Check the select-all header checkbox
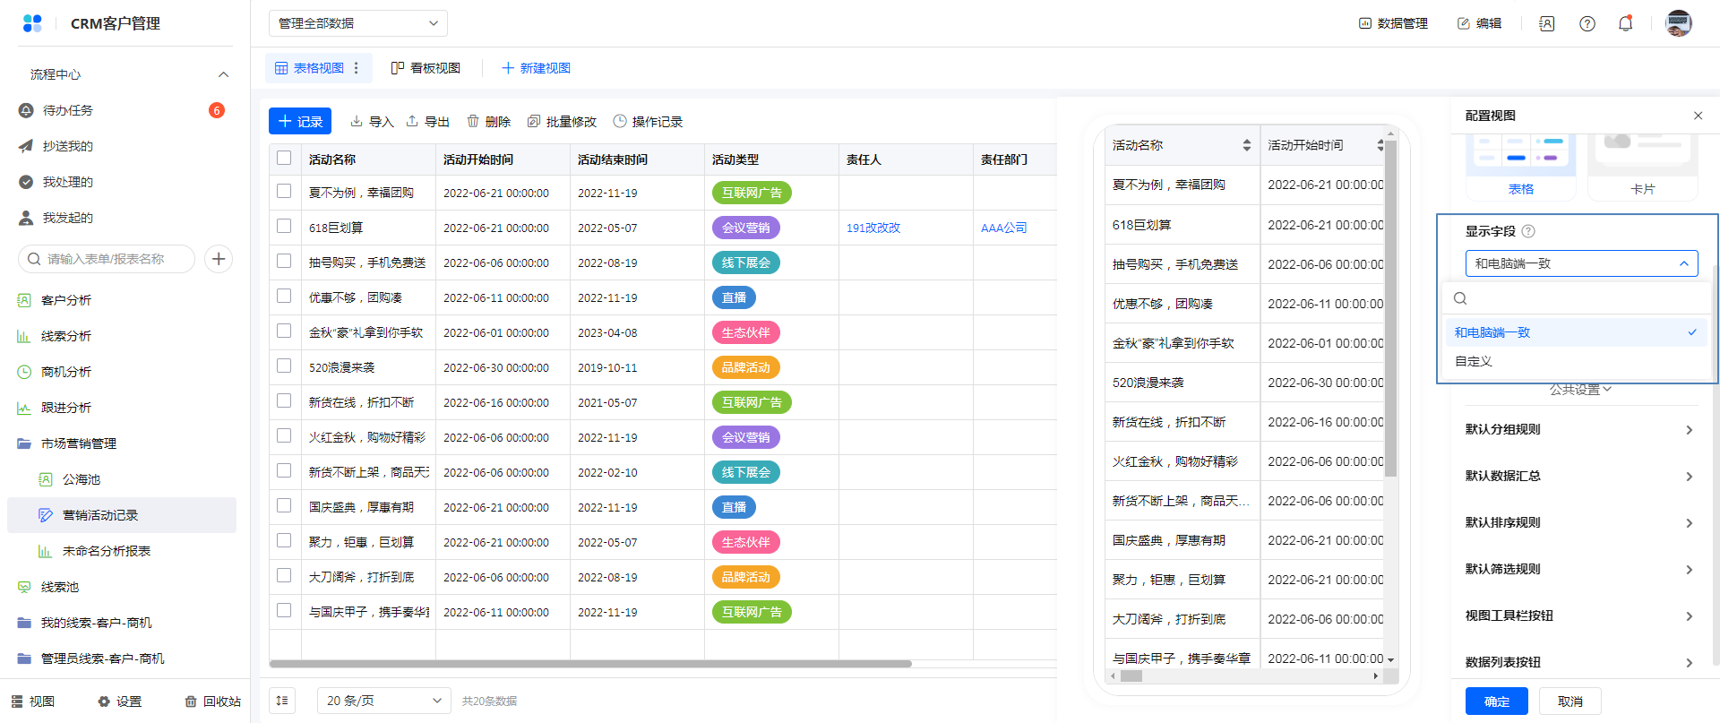 pos(284,159)
